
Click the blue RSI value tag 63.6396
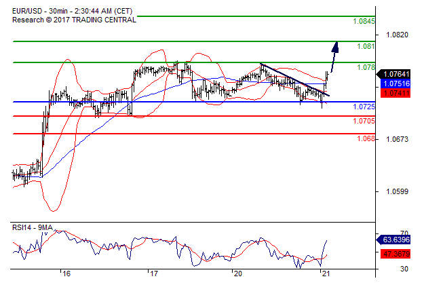pos(393,240)
